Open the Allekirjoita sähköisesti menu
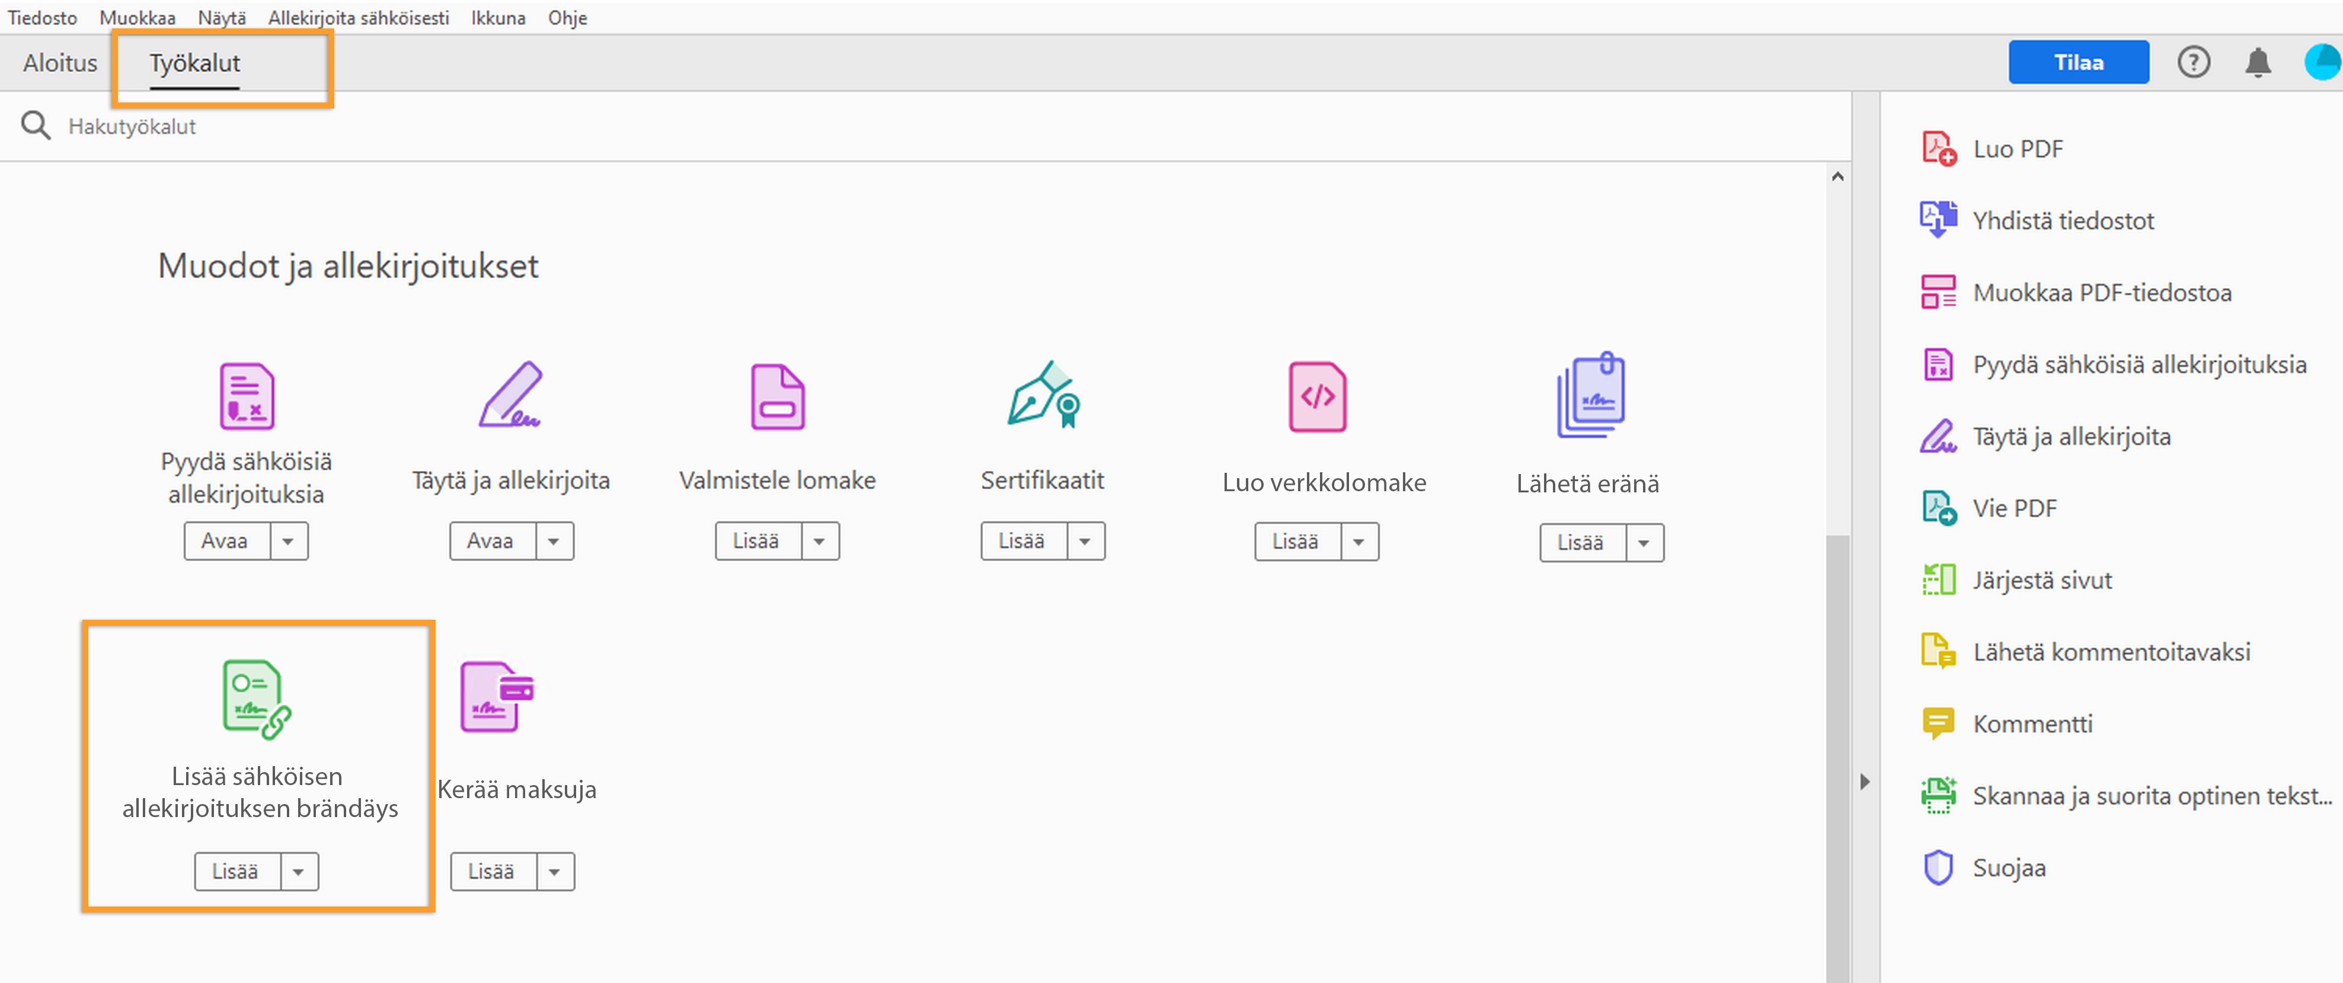The width and height of the screenshot is (2343, 983). click(x=359, y=17)
